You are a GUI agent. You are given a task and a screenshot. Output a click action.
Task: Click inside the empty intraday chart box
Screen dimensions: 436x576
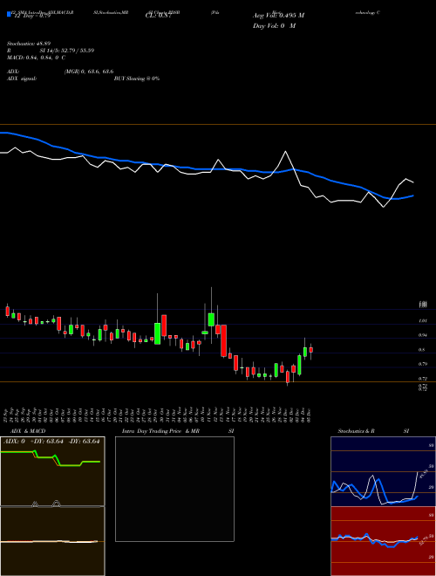click(174, 489)
